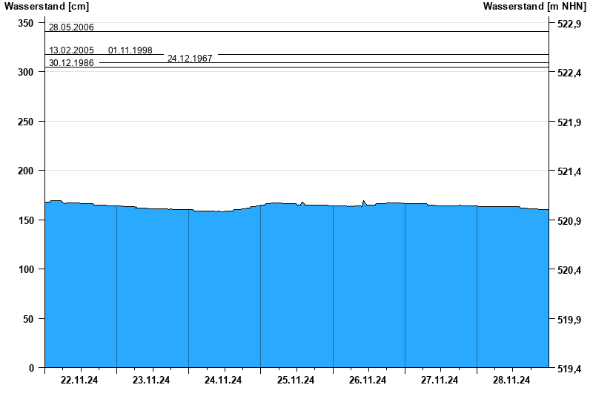Click the 519,4 value on the right axis
The width and height of the screenshot is (593, 408).
(568, 368)
